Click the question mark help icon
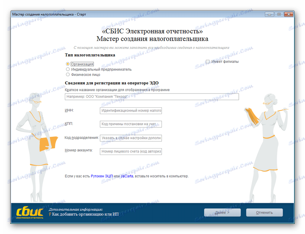This screenshot has width=305, height=234. point(50,214)
